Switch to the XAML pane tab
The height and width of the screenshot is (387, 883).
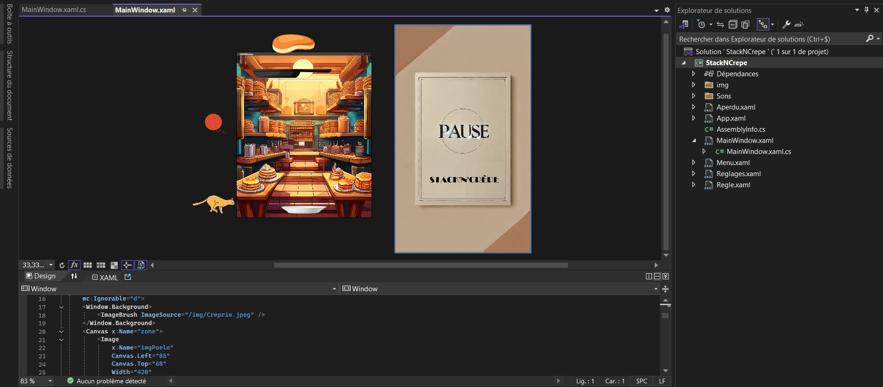105,277
